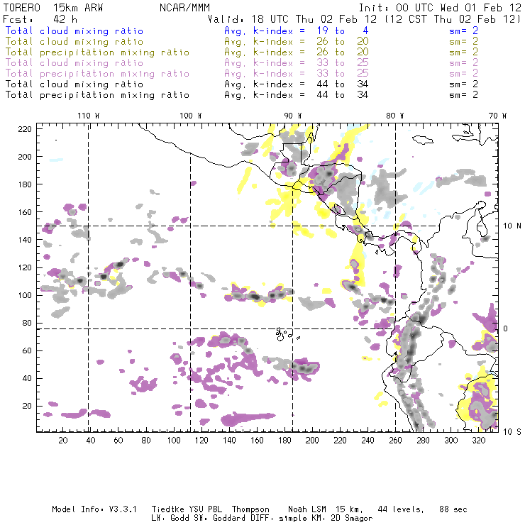Click the '80' value on vertical axis
The image size is (525, 525).
click(x=27, y=323)
